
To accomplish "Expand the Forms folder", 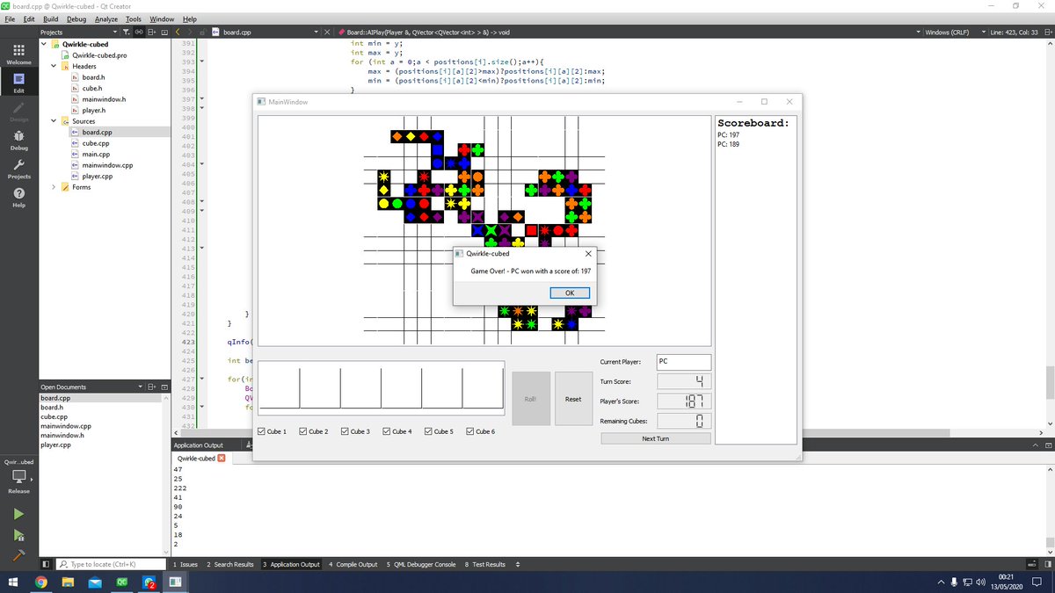I will 54,187.
